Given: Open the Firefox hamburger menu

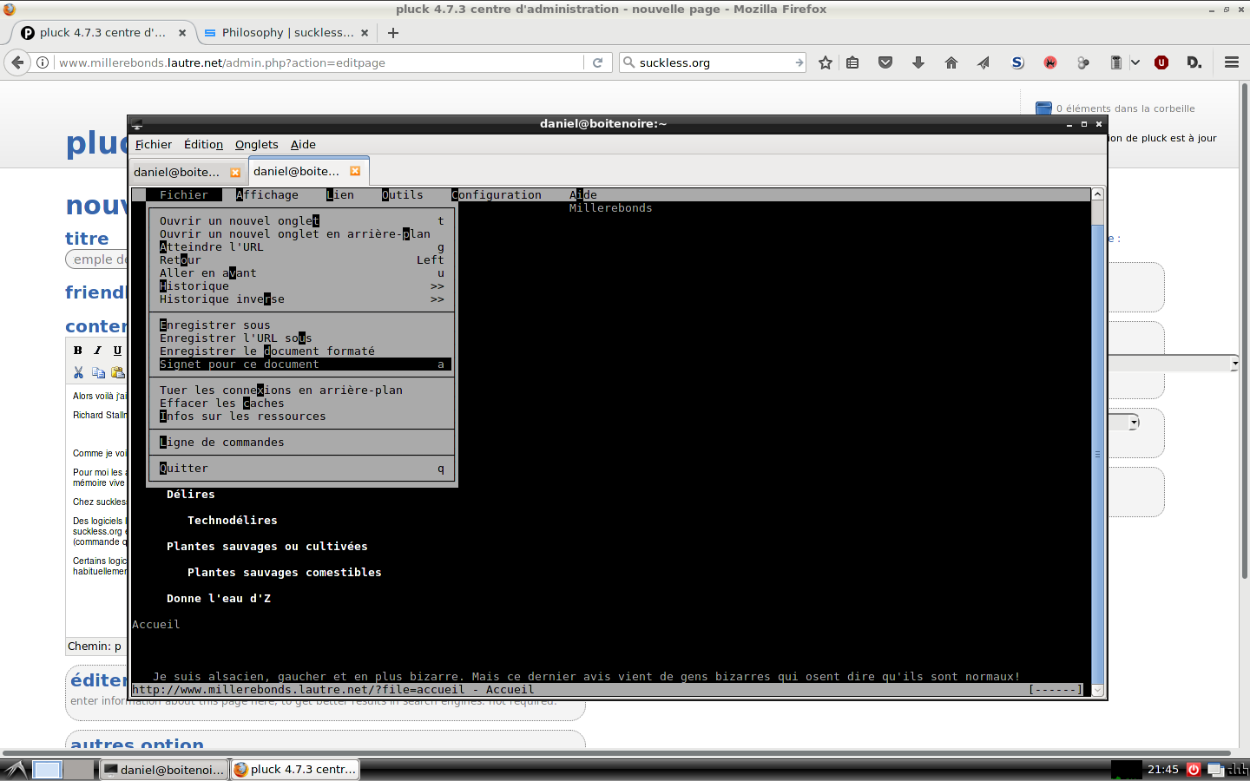Looking at the screenshot, I should pos(1231,62).
